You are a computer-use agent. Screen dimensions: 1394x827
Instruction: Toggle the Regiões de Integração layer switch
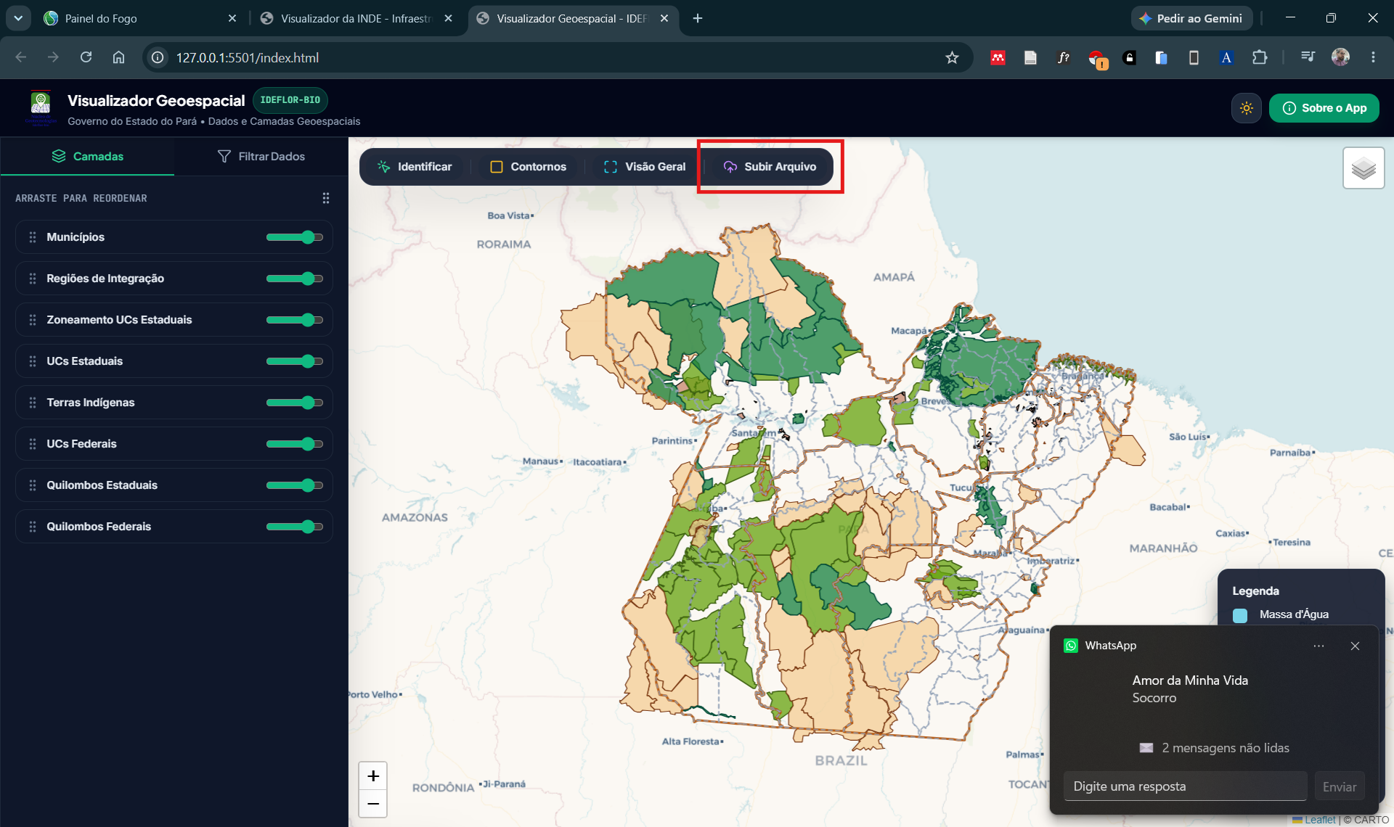click(294, 279)
